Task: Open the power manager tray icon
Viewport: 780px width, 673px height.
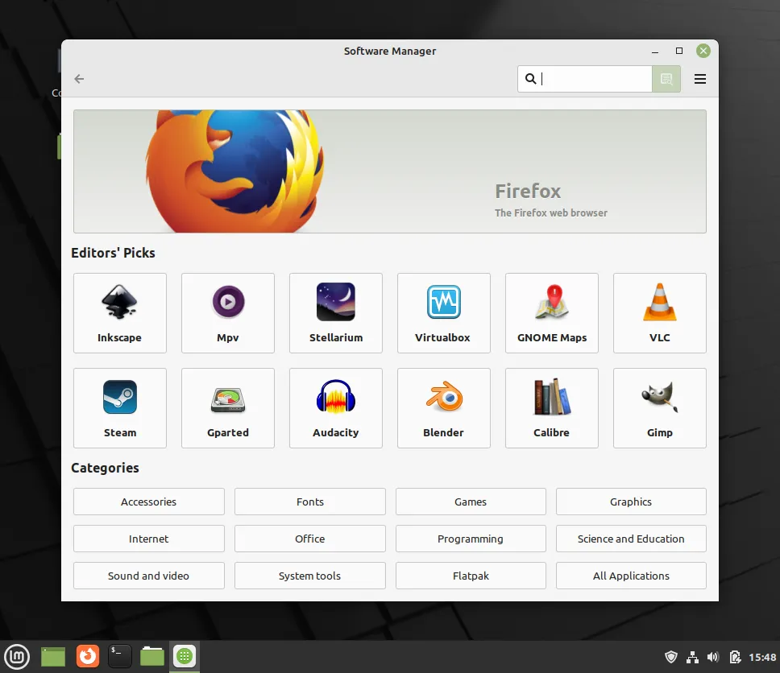Action: pos(735,657)
